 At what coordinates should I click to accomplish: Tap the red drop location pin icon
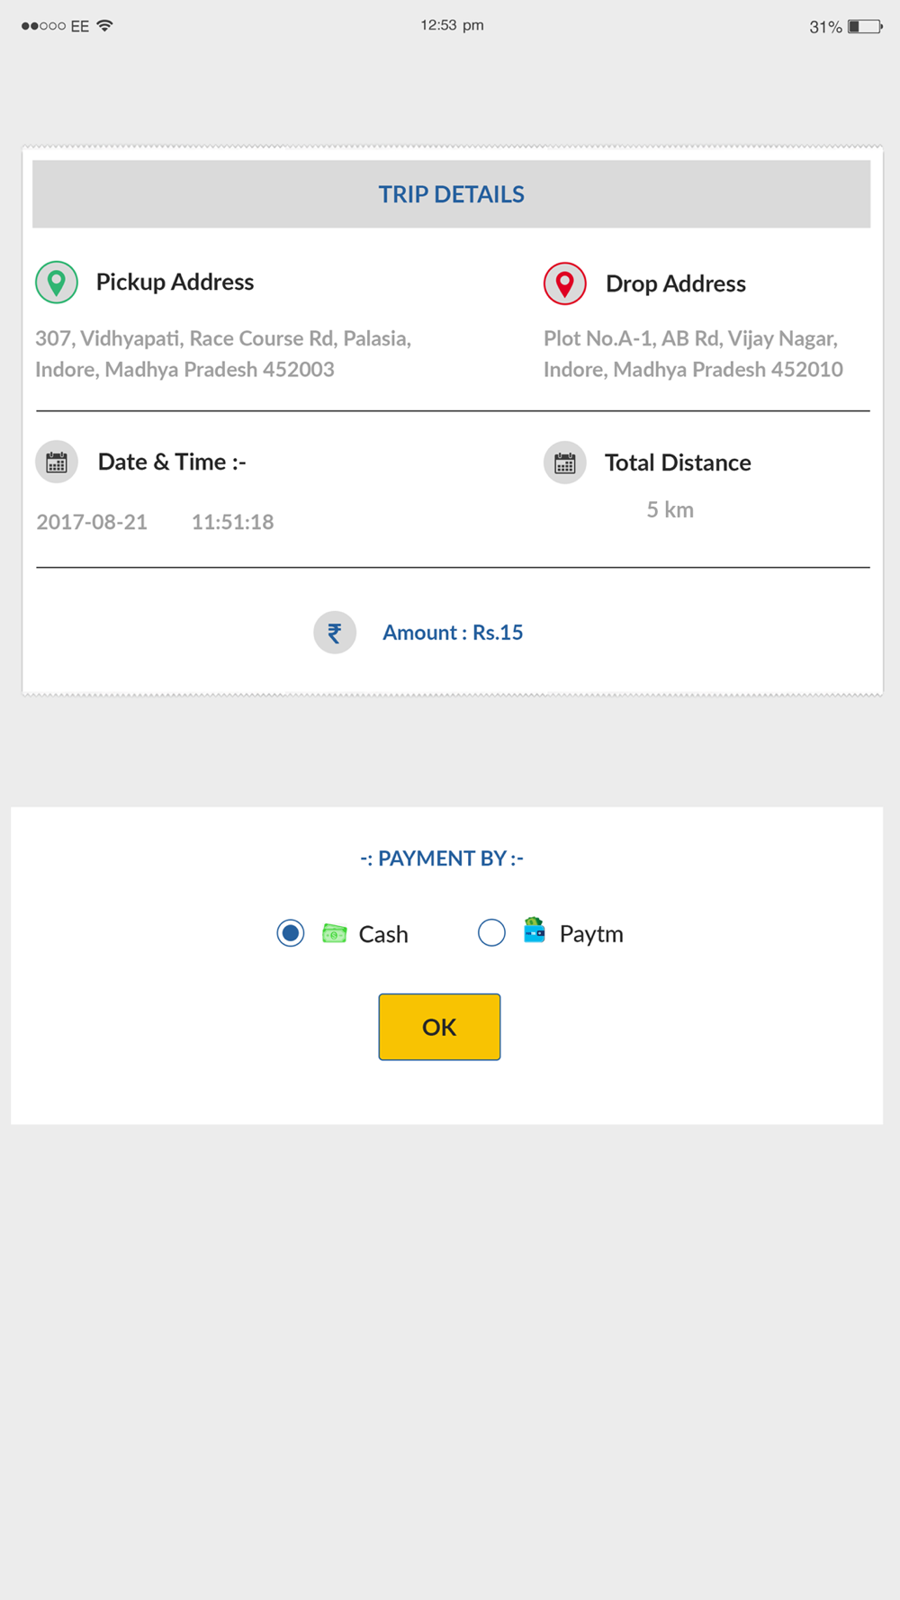[x=565, y=284]
